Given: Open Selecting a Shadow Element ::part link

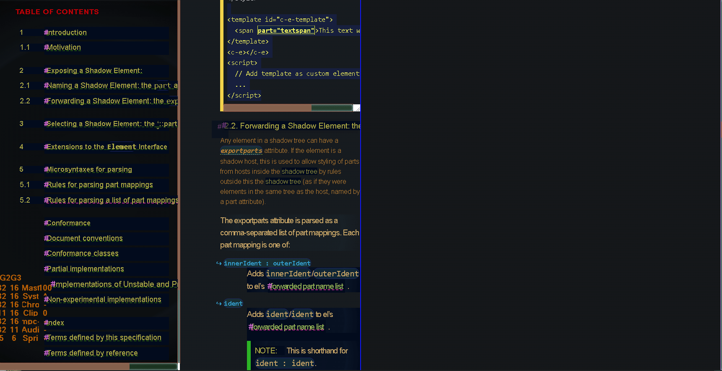Looking at the screenshot, I should tap(111, 124).
